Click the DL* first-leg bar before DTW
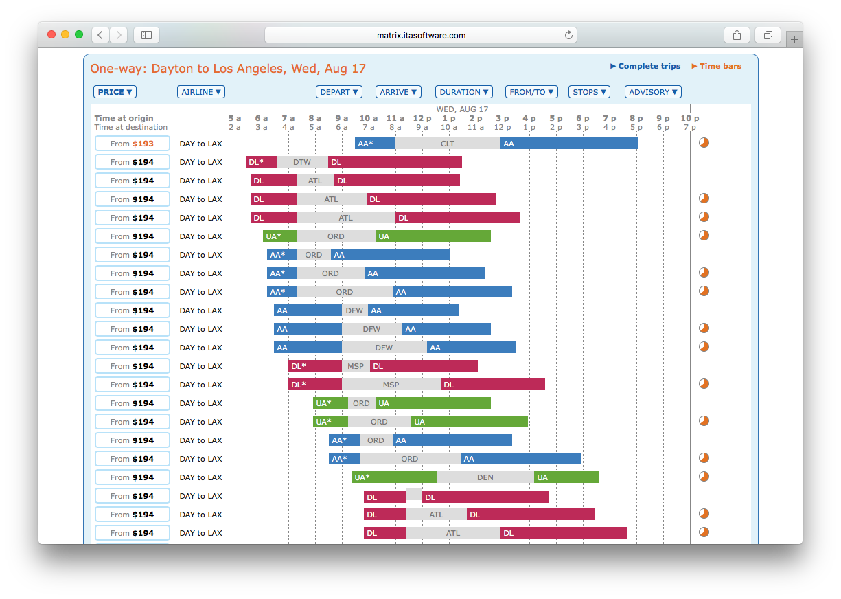 coord(261,162)
